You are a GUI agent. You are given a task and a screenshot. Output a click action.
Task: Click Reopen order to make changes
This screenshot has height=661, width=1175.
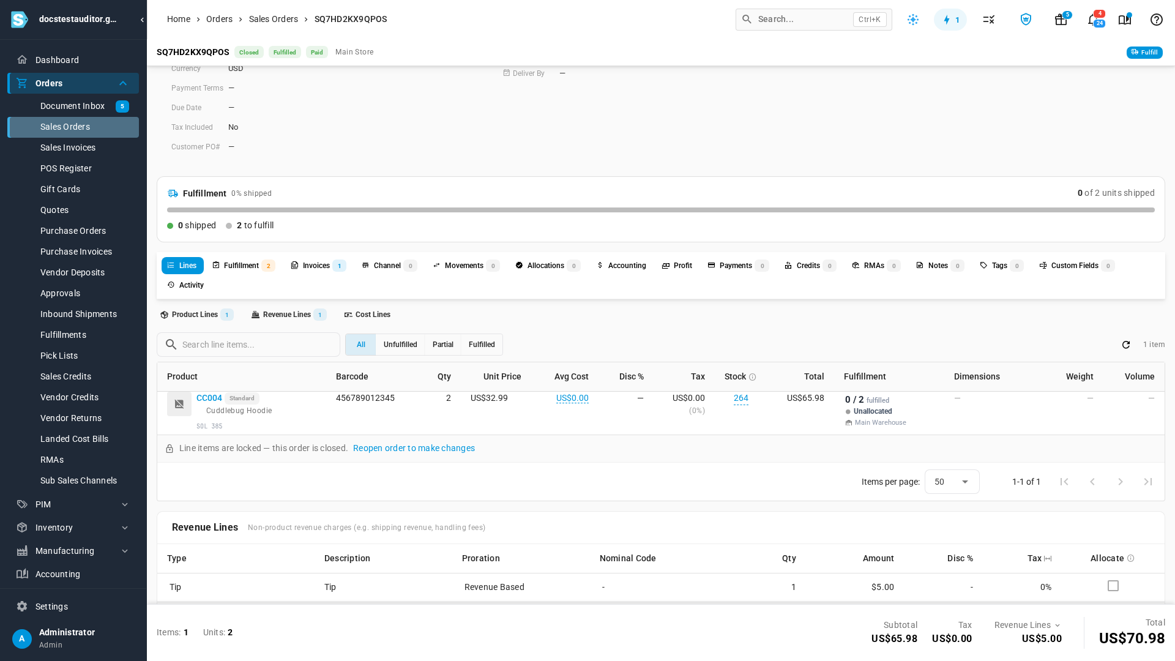click(x=414, y=448)
